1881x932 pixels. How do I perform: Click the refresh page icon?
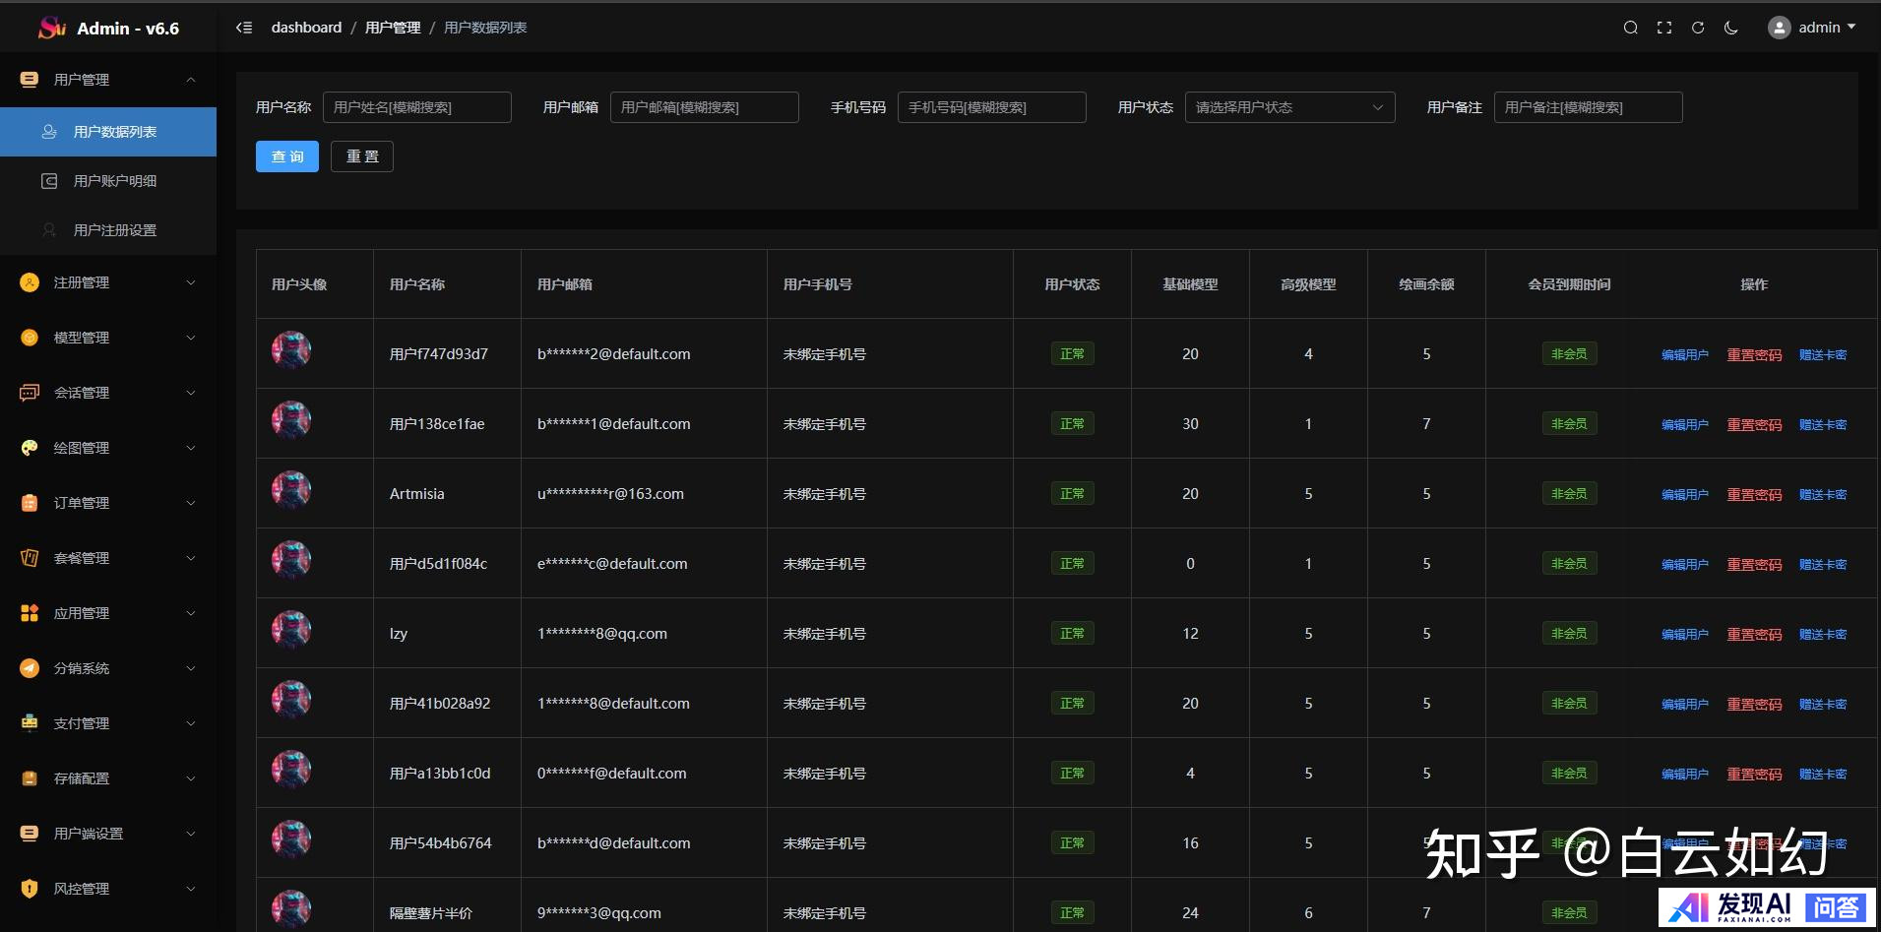click(x=1697, y=28)
